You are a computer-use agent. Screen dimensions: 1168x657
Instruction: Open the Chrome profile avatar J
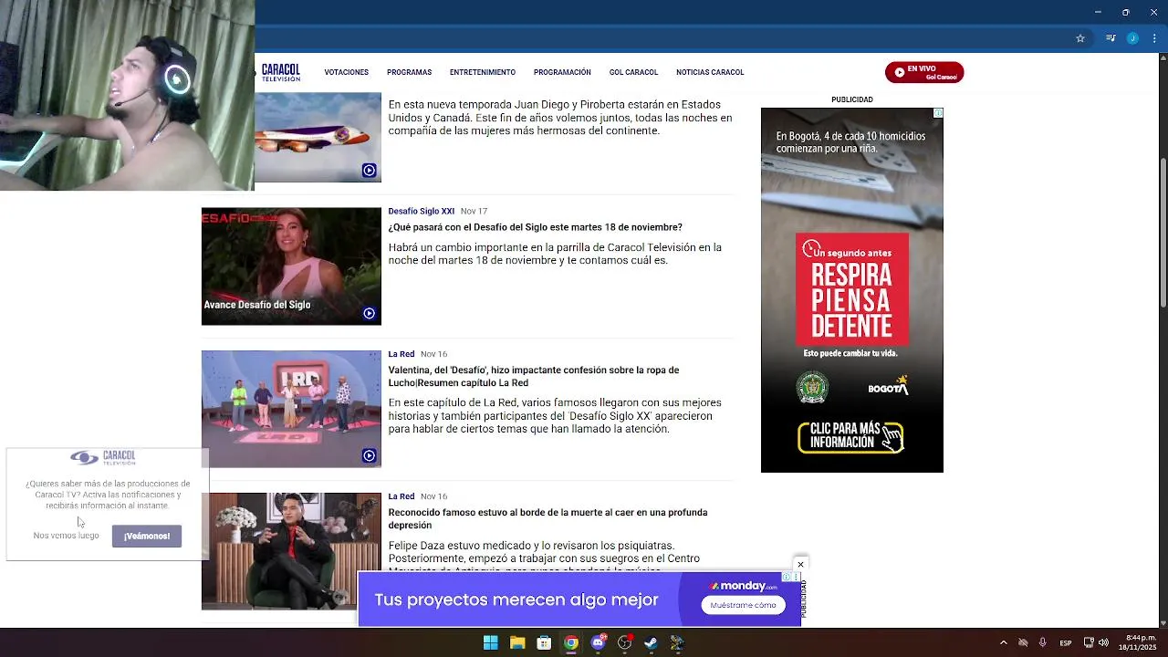[x=1132, y=38]
